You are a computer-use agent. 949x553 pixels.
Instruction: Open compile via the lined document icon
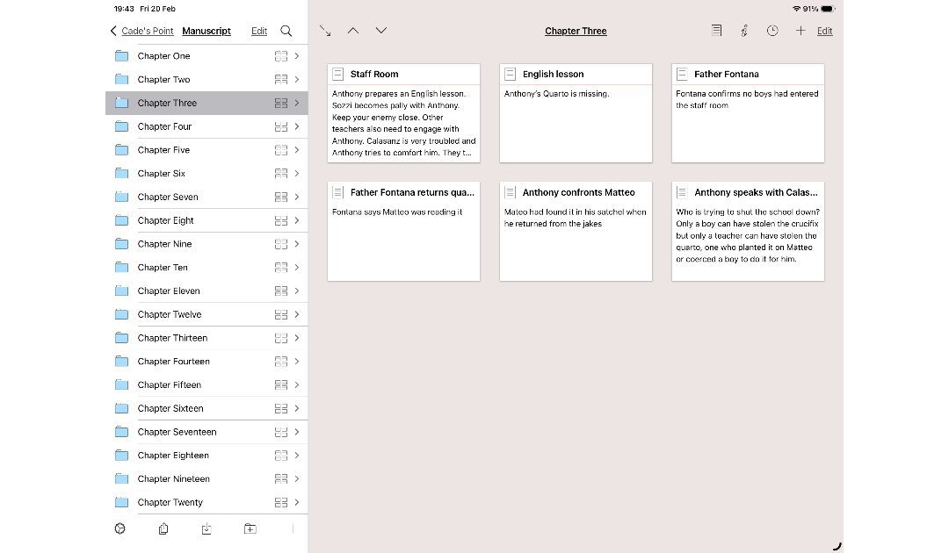tap(716, 30)
